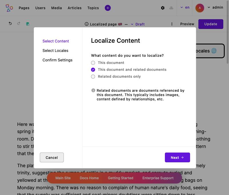The width and height of the screenshot is (229, 195).
Task: Click the CMS logo in the top left
Action: click(x=9, y=8)
